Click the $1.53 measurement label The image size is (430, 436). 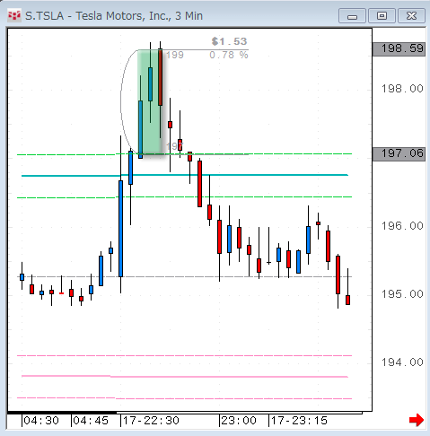tap(229, 41)
